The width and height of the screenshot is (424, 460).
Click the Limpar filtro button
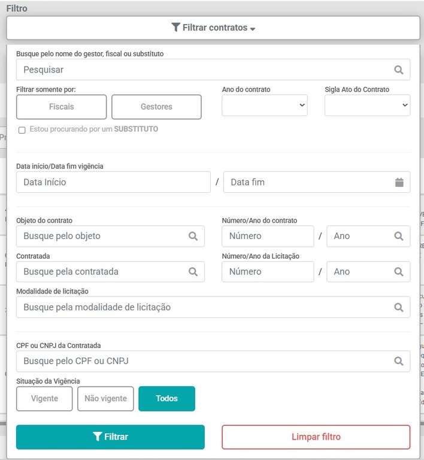316,437
